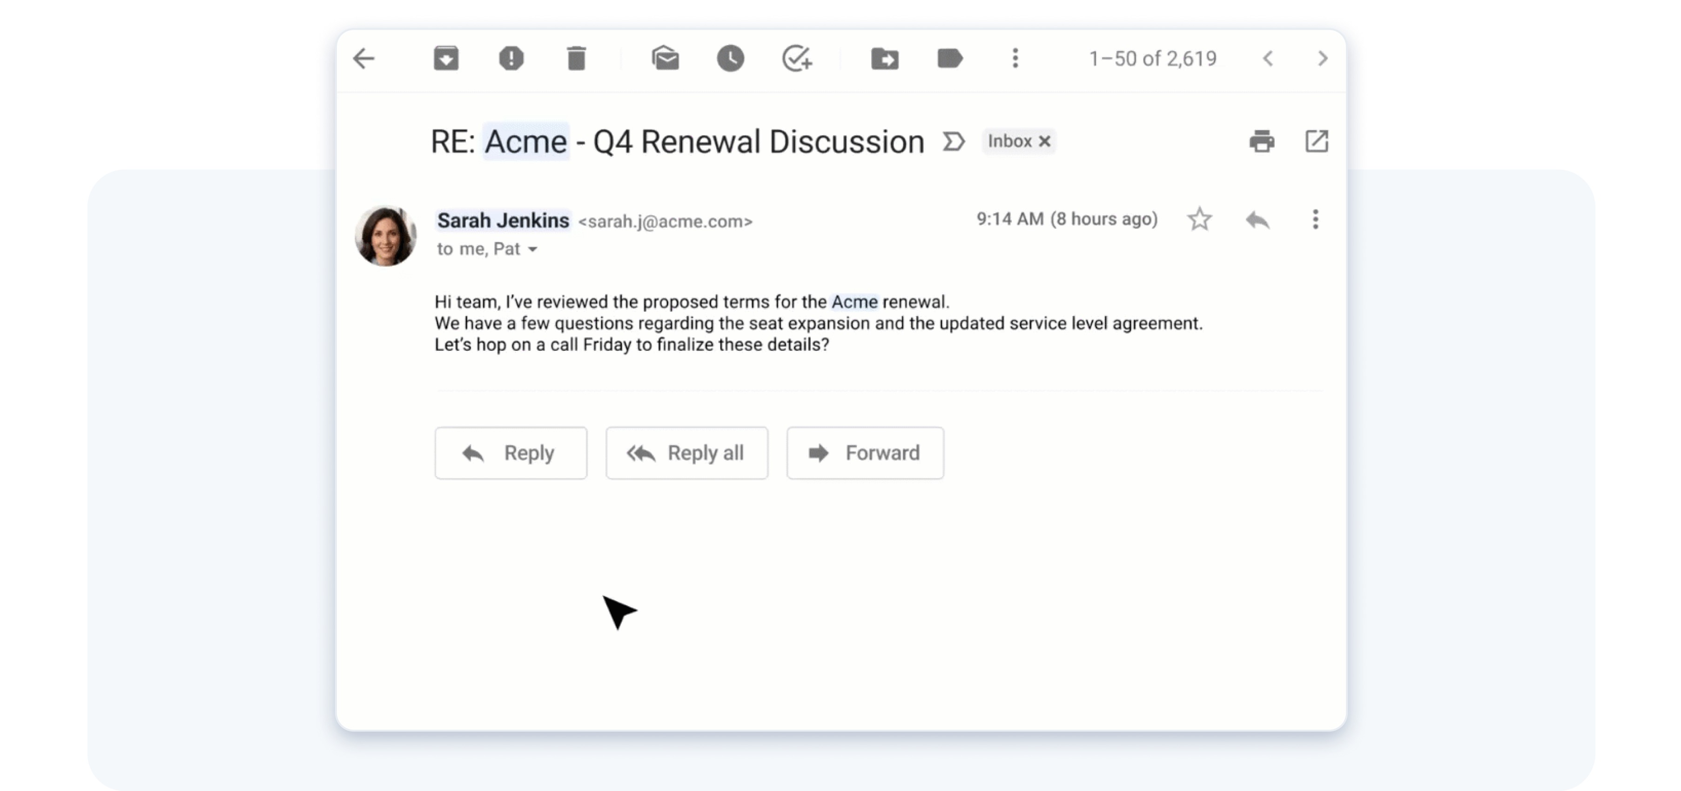
Task: Open email in new window
Action: (1316, 141)
